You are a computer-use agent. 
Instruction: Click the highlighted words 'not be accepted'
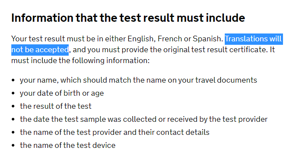[x=40, y=50]
